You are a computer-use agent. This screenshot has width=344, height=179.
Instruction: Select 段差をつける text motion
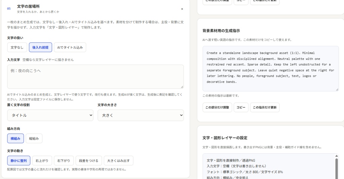point(89,161)
